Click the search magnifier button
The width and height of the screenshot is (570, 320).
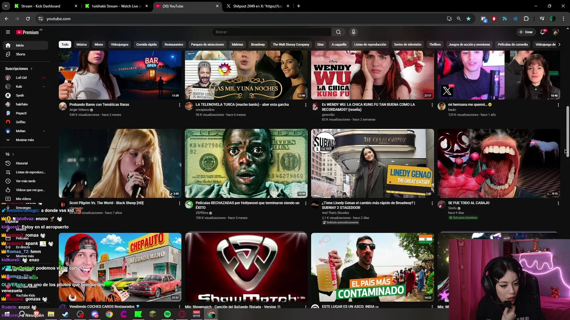click(338, 32)
